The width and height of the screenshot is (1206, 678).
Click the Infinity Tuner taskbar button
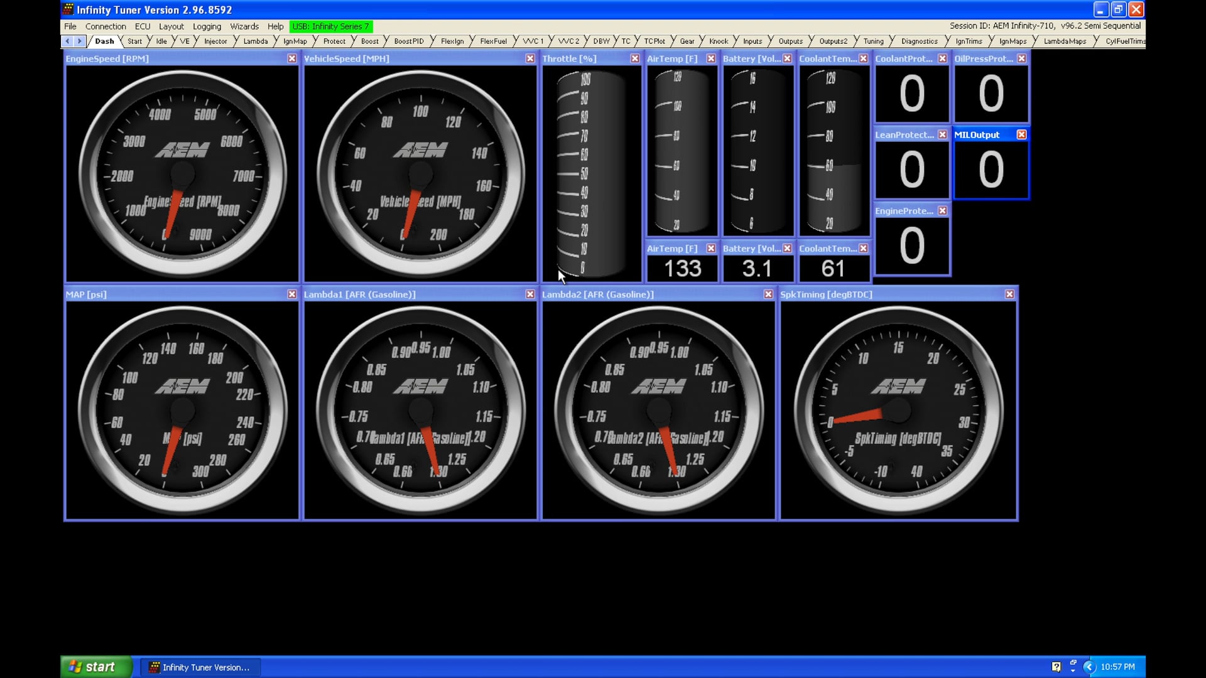[200, 667]
